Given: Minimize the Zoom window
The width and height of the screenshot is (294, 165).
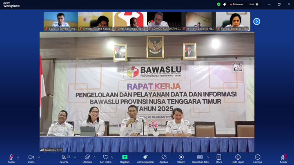Looking at the screenshot, I should point(269,4).
